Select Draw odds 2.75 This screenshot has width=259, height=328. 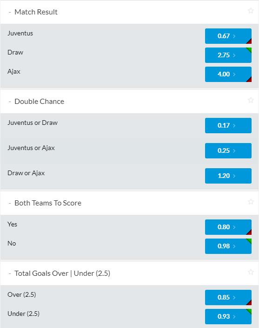click(x=228, y=55)
